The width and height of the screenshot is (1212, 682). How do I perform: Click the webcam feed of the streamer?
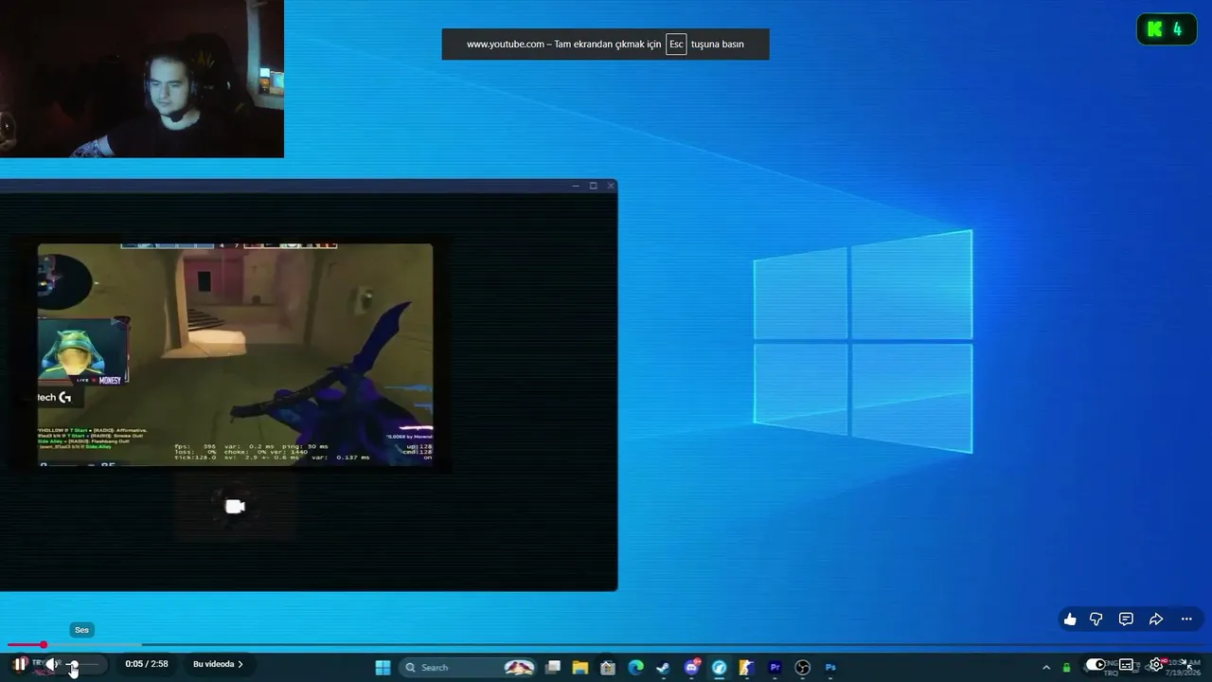[x=142, y=79]
